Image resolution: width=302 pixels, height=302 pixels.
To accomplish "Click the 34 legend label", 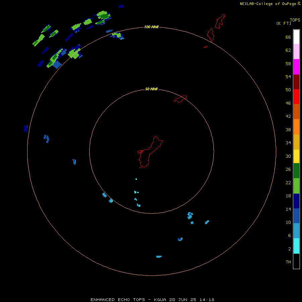I will [x=288, y=143].
